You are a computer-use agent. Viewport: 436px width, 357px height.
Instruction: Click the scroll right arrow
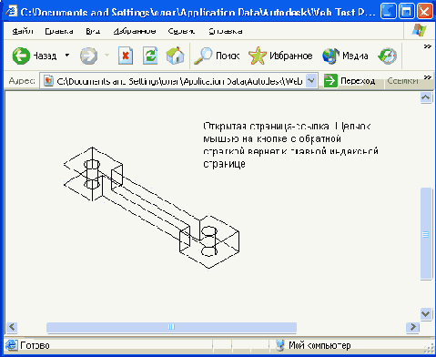[x=412, y=327]
